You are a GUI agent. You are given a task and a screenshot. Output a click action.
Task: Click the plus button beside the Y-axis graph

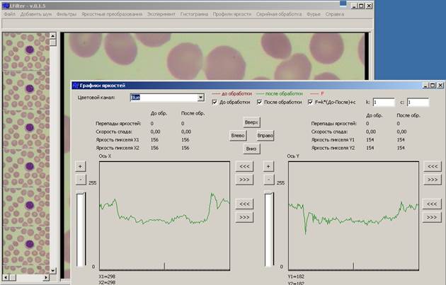point(268,166)
